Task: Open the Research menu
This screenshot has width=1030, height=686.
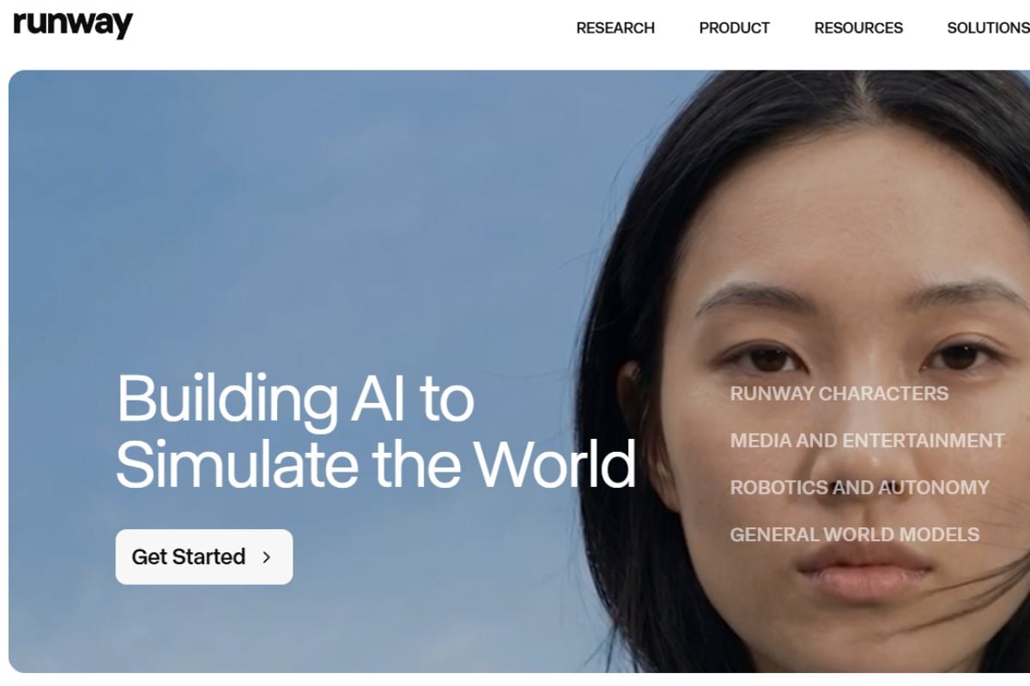Action: (615, 27)
